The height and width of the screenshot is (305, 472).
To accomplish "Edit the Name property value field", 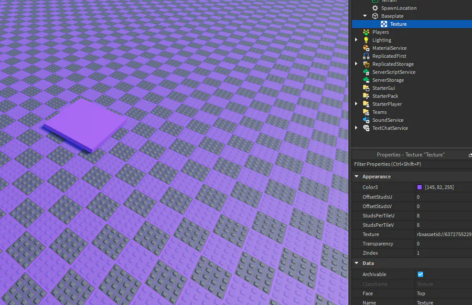I will (443, 302).
